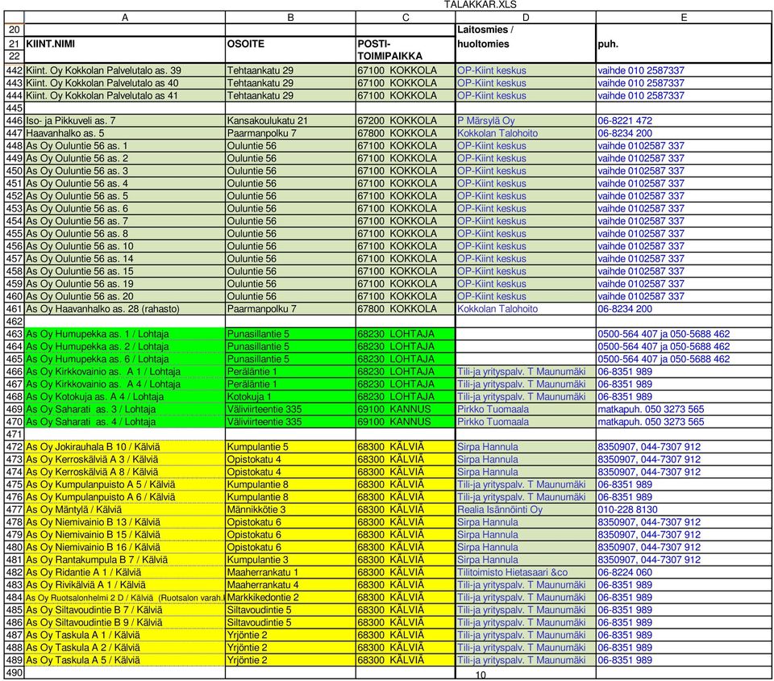Click cell As Oy Ouluntie 56 as. 1
The height and width of the screenshot is (681, 774).
125,146
